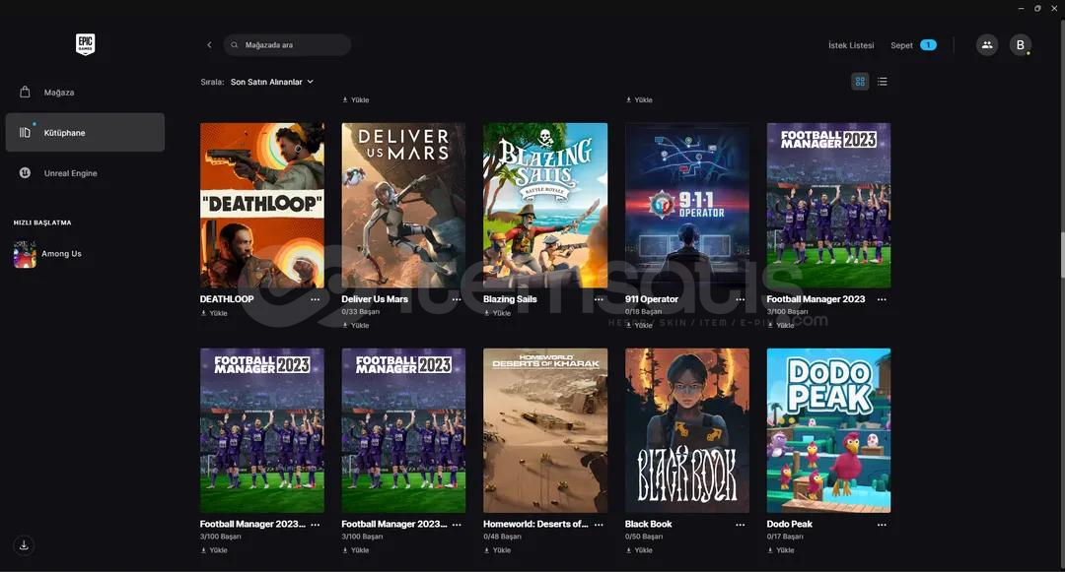
Task: Select the 911 Operator cover art
Action: click(687, 206)
